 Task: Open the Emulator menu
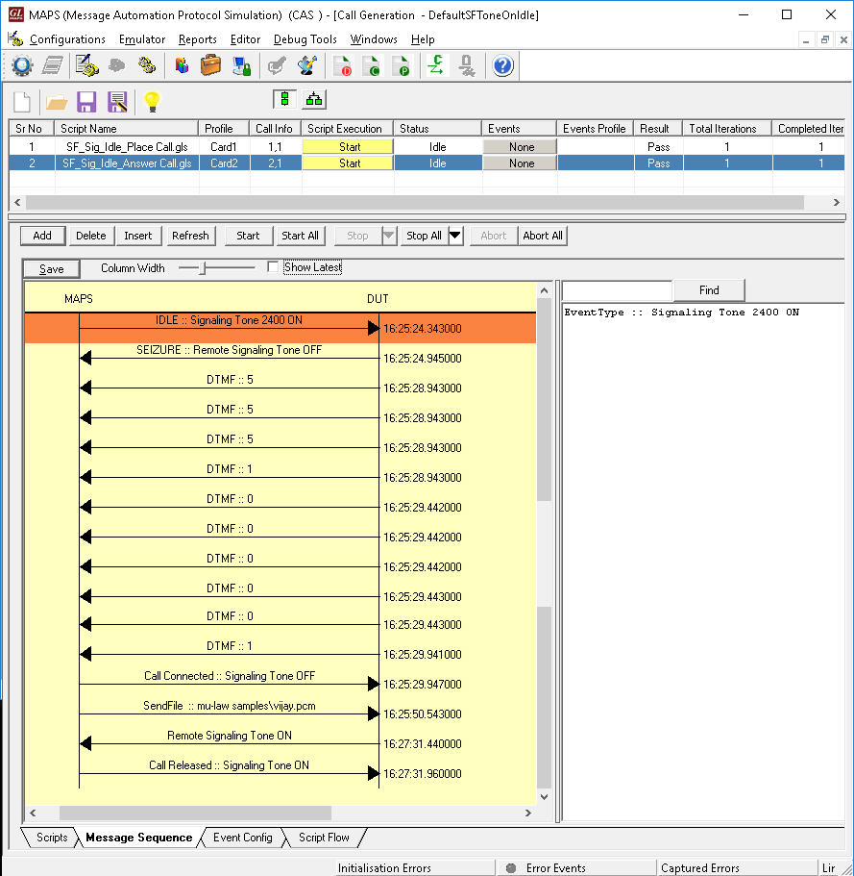[x=142, y=39]
